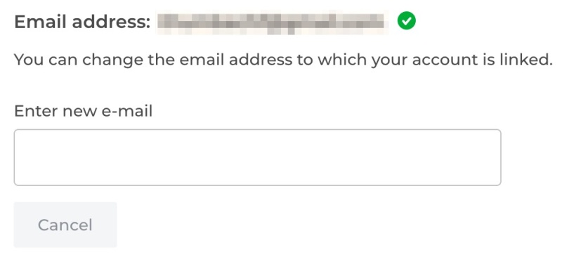Click the 'Email address:' heading text
Screen dimensions: 562x259
click(82, 22)
